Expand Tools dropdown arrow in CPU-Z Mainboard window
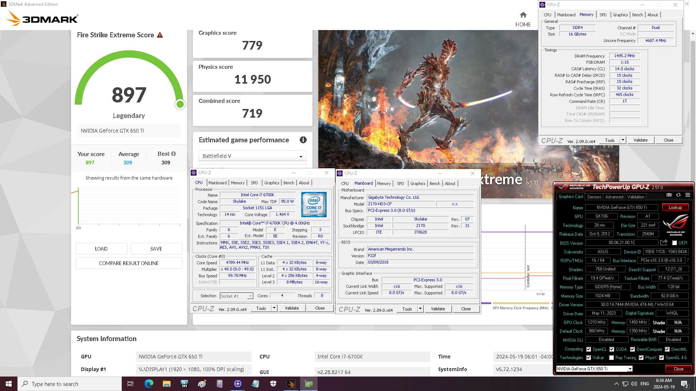The height and width of the screenshot is (391, 696). coord(420,309)
